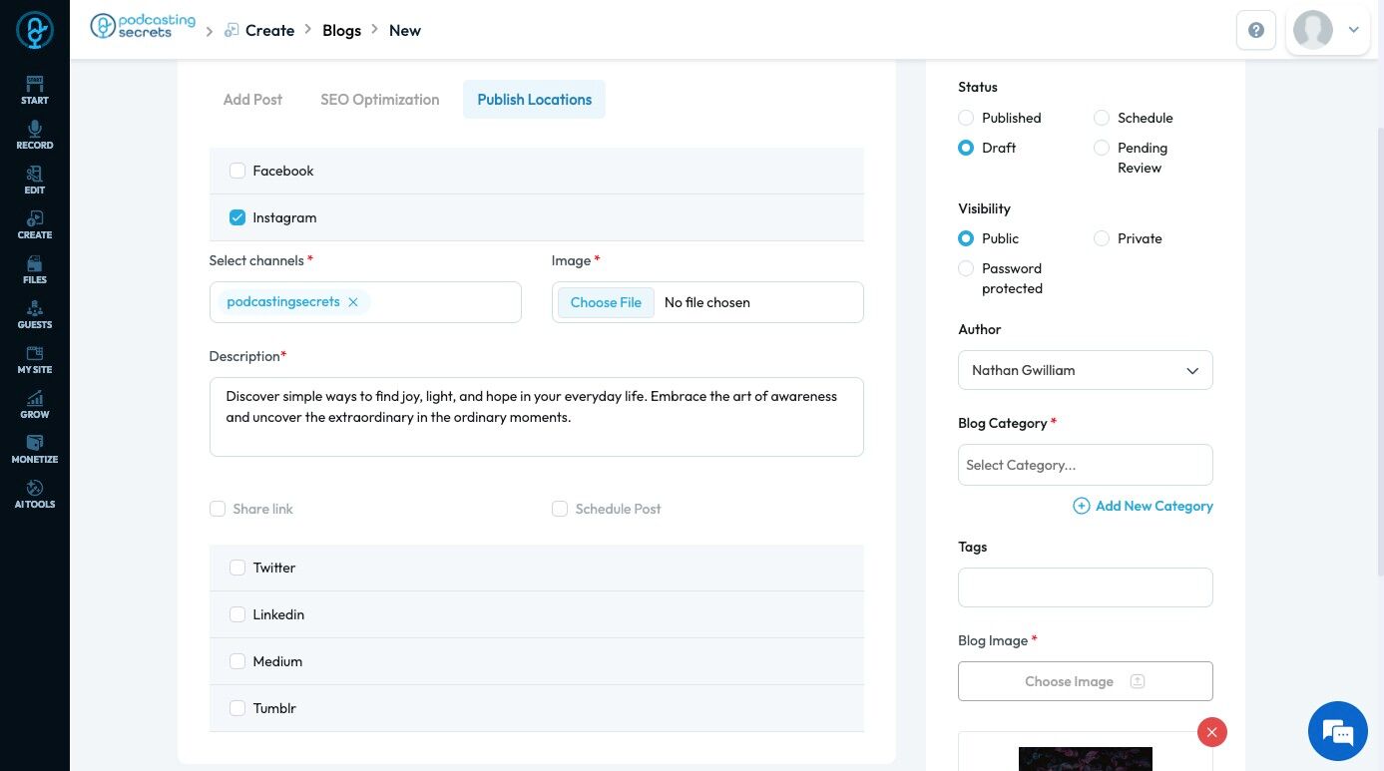The image size is (1384, 771).
Task: Click into the Description text area
Action: pos(537,417)
